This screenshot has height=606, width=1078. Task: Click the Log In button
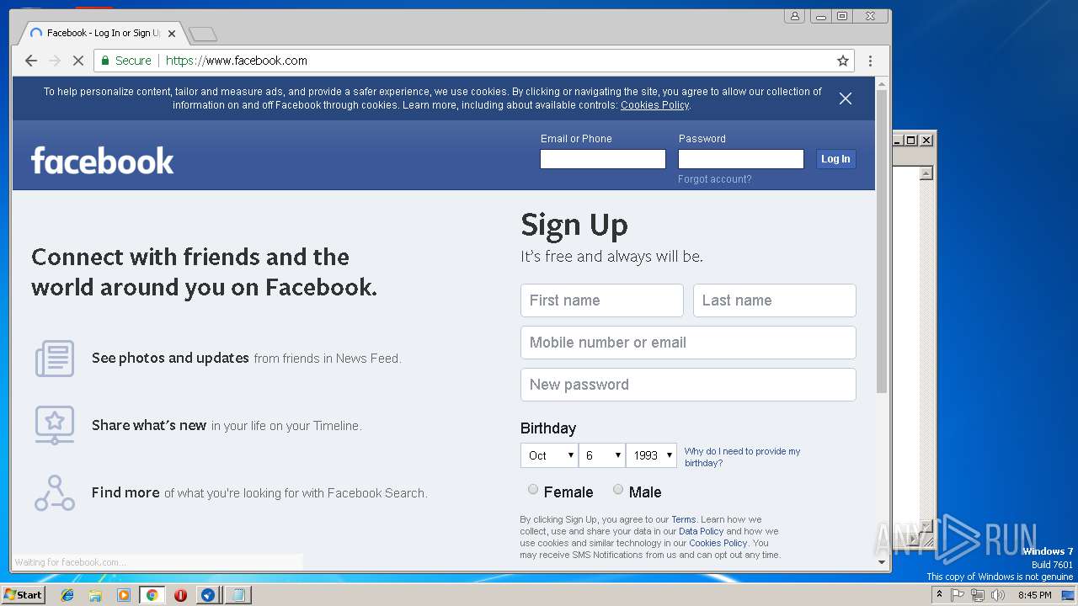pos(835,159)
